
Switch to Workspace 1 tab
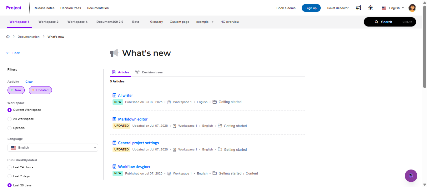19,22
